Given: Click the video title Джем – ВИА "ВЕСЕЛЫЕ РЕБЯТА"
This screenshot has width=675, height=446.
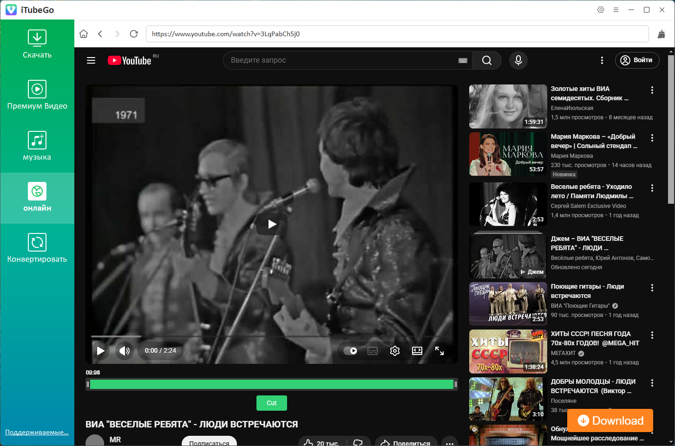Looking at the screenshot, I should (587, 243).
